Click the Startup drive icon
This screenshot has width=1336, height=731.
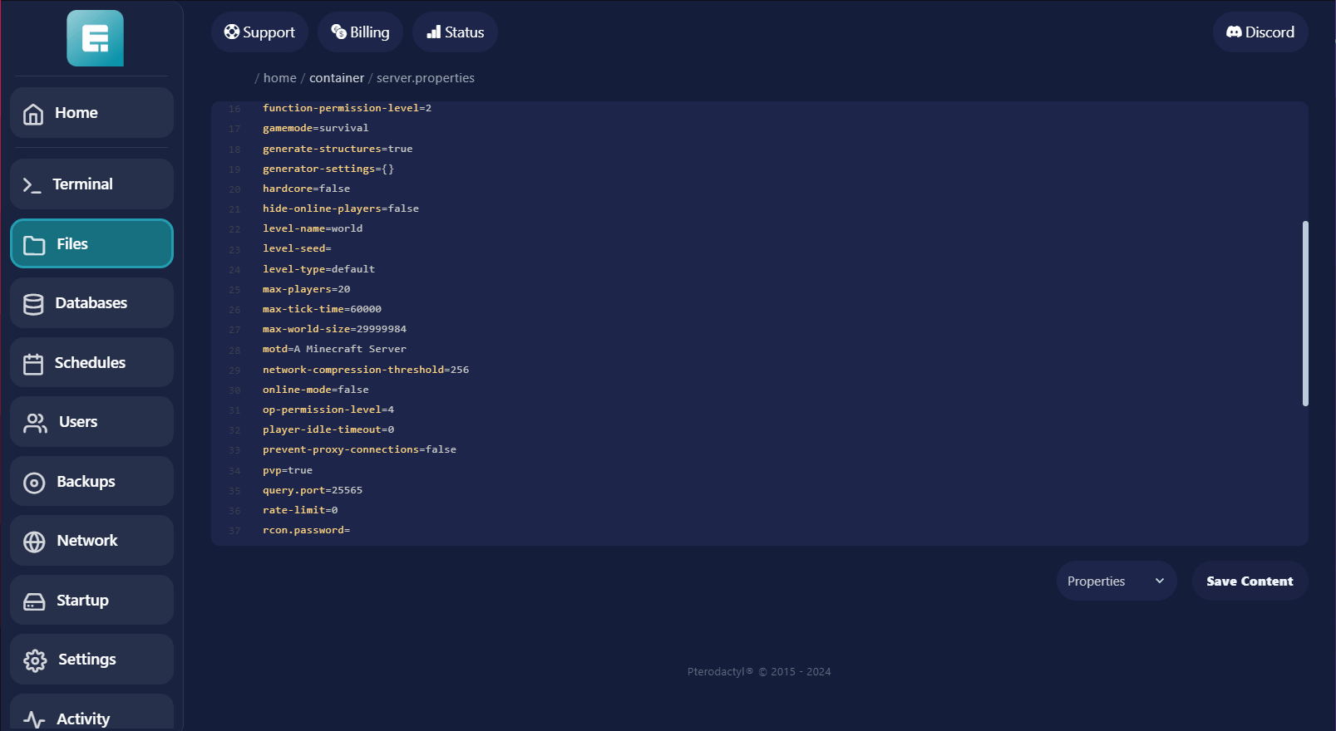tap(34, 601)
